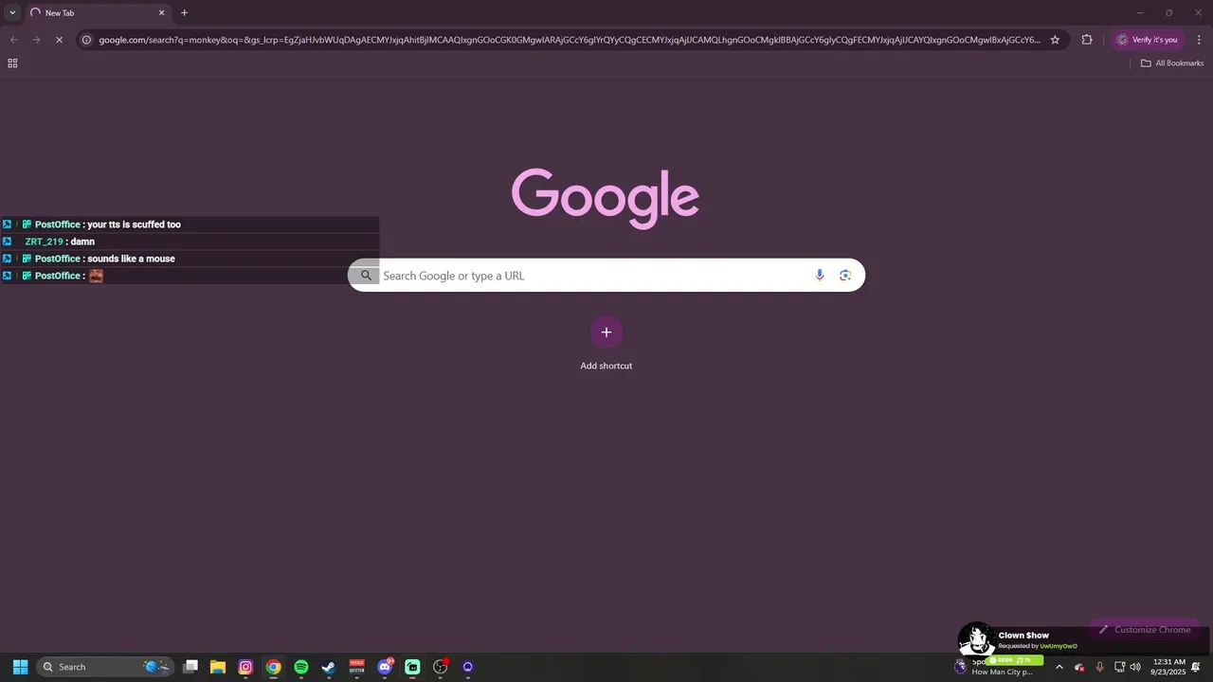Open the apps grid in bookmarks bar
Screen dimensions: 1213x682
[12, 63]
